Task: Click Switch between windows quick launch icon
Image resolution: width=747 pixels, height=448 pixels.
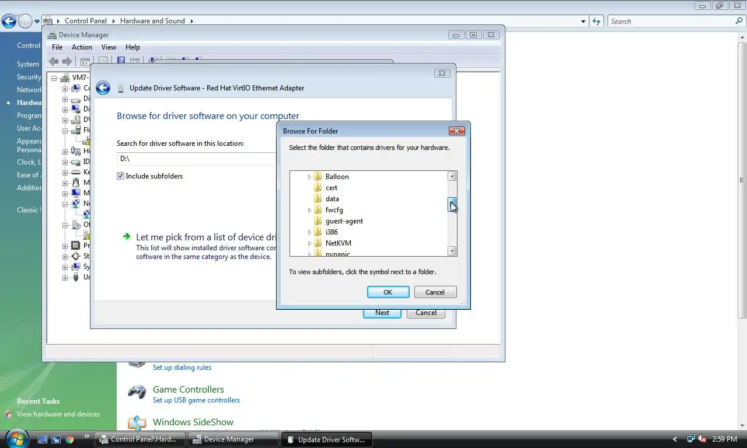Action: 56,439
